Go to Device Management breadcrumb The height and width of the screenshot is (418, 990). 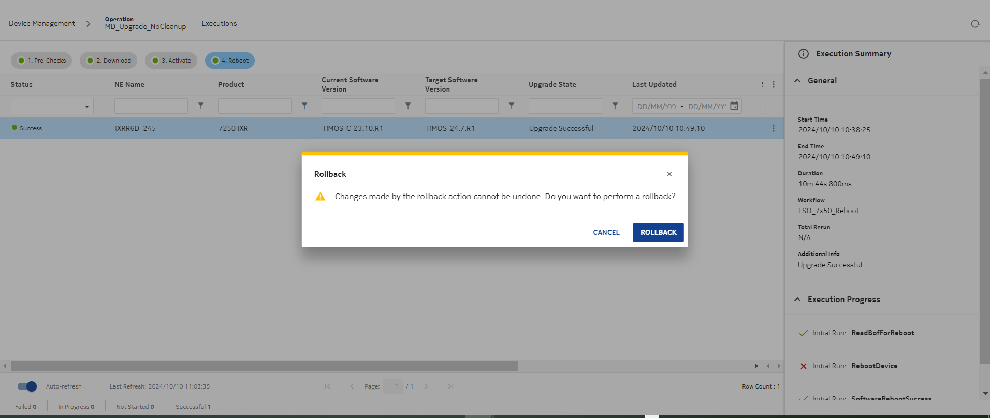42,24
